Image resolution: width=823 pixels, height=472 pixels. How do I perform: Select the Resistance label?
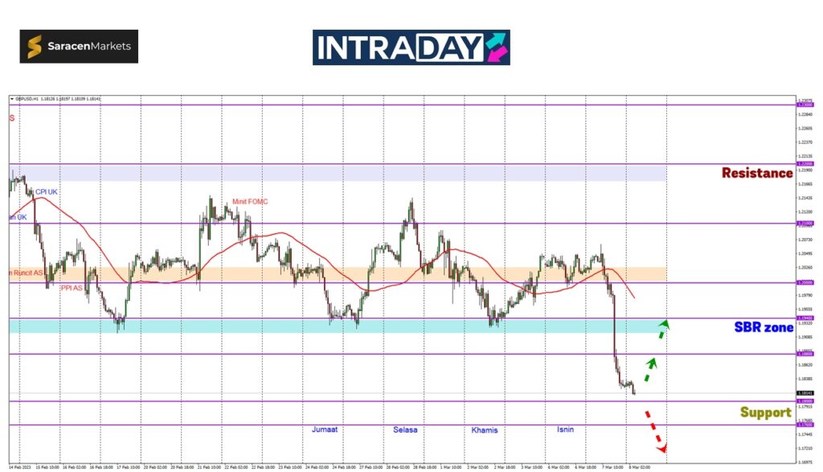756,173
